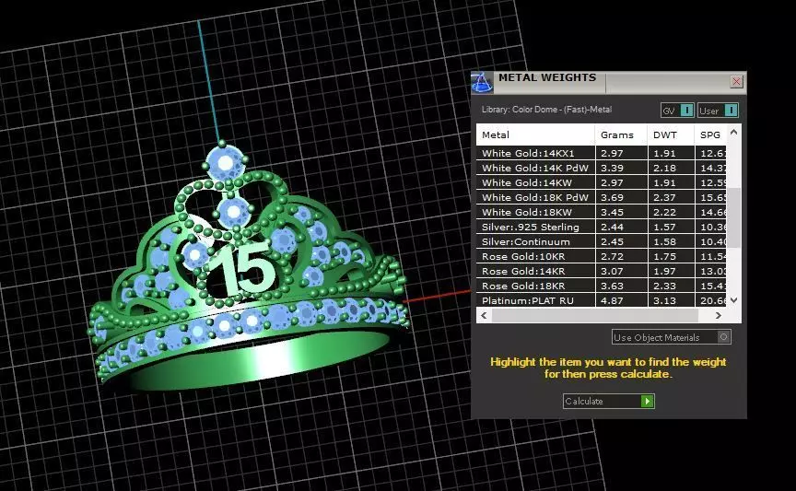Screen dimensions: 796x491
Task: Click the Metal Weights cone logo icon
Action: pyautogui.click(x=482, y=83)
